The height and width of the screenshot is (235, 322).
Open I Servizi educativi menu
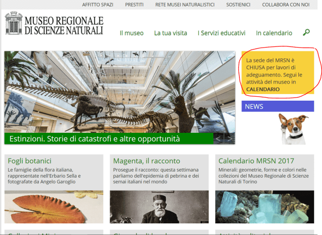click(x=221, y=33)
